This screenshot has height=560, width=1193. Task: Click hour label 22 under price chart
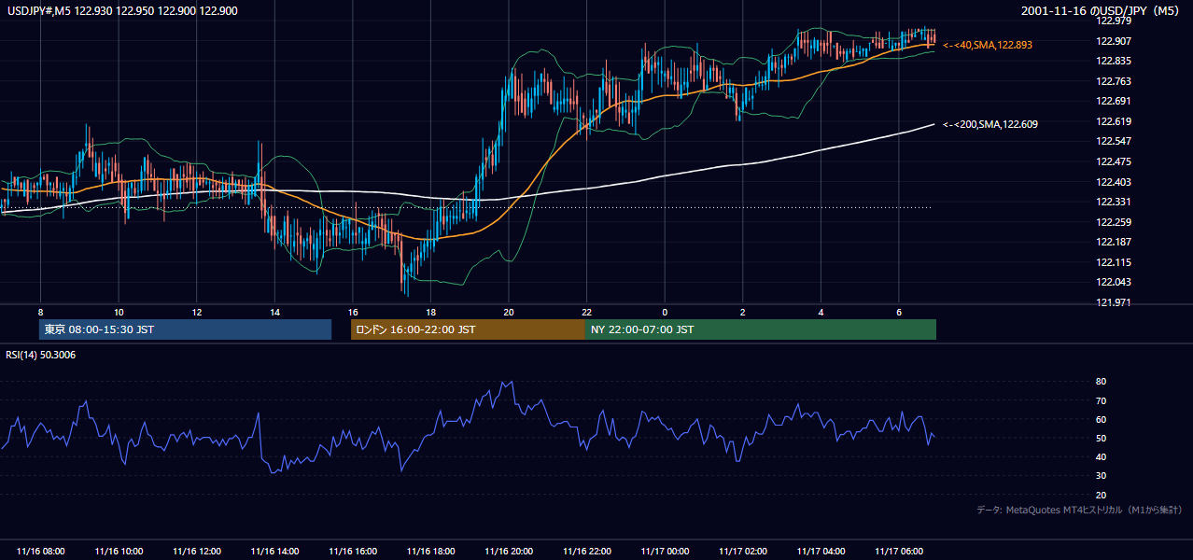[586, 312]
